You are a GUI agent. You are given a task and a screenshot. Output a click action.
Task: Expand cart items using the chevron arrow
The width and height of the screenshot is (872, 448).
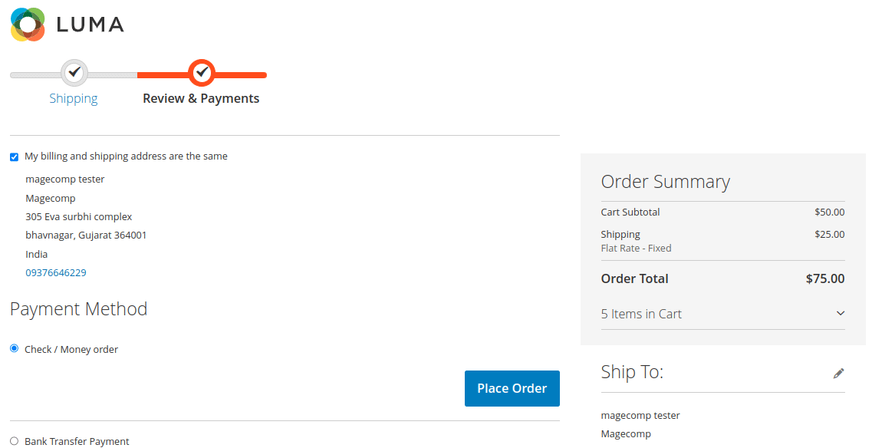click(x=840, y=314)
